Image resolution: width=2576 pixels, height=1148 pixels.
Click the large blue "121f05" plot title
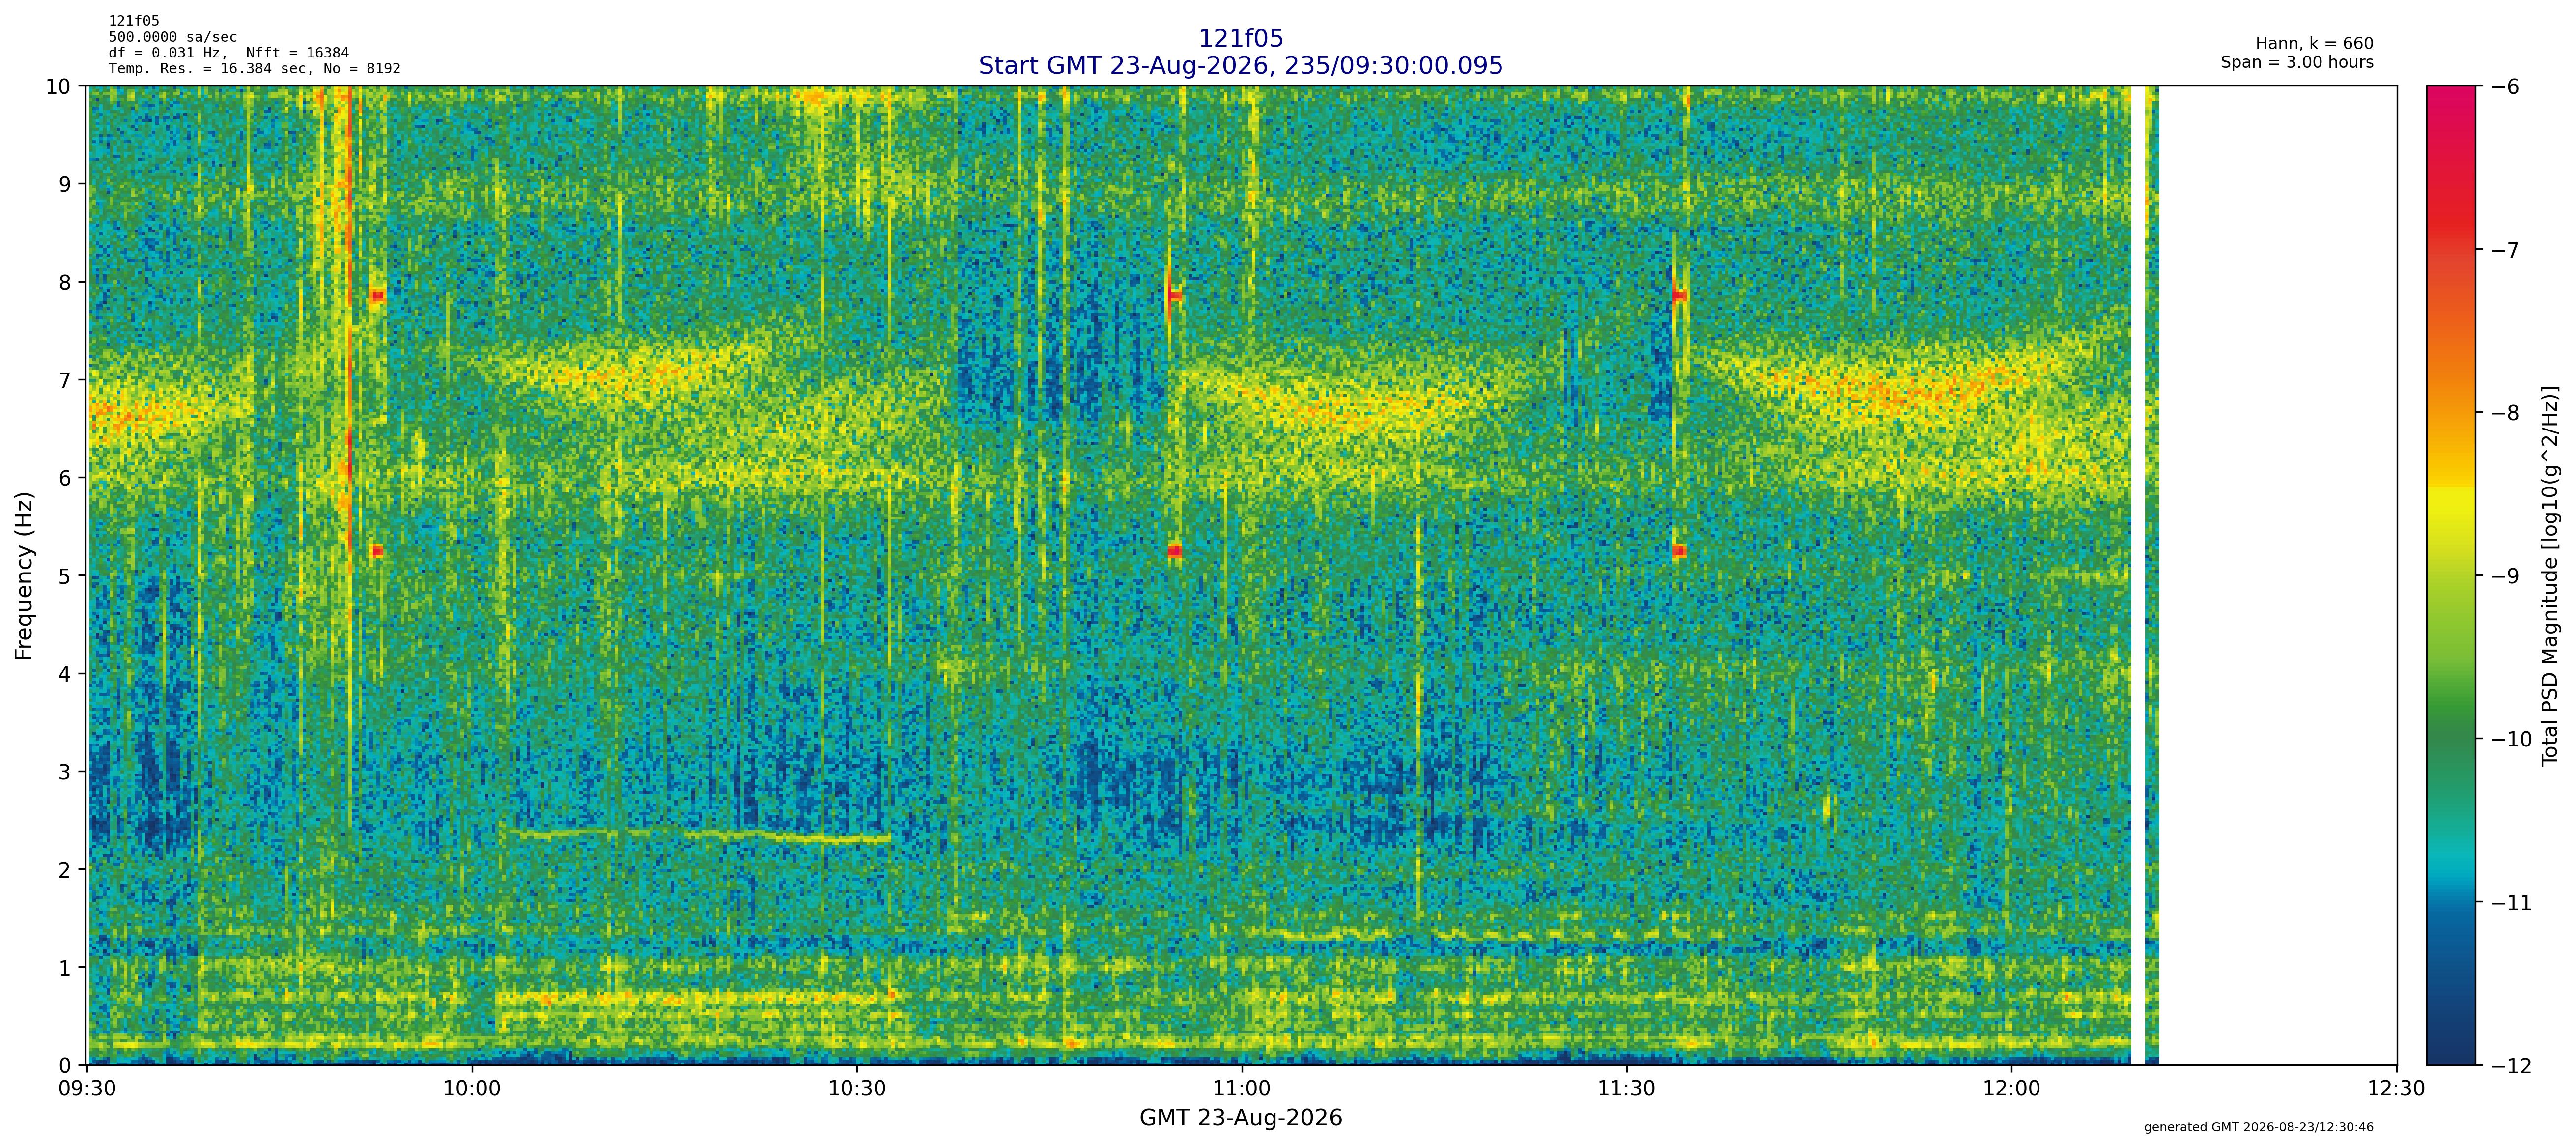click(1240, 39)
